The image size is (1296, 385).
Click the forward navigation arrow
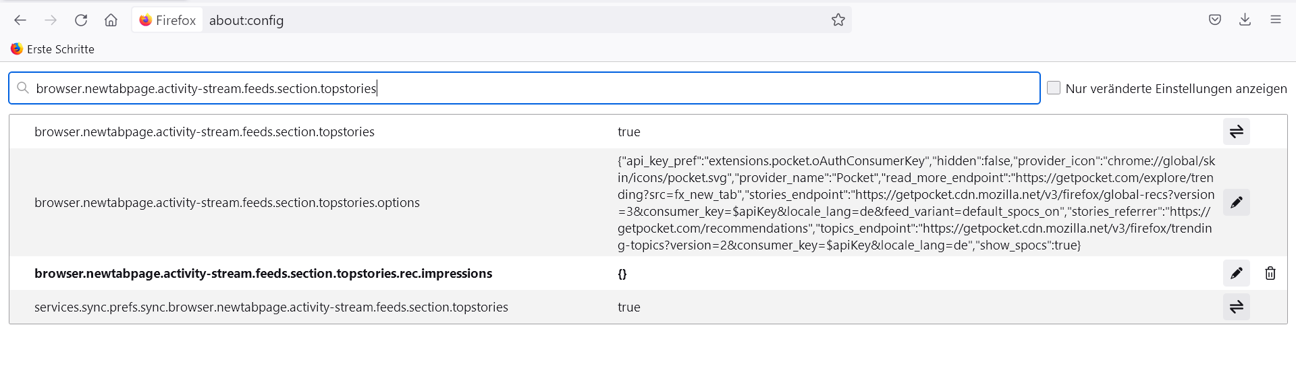[51, 20]
